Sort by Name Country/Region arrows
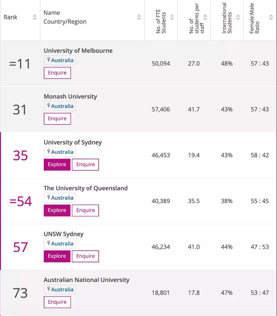Screen dimensions: 277x316 (x=139, y=17)
